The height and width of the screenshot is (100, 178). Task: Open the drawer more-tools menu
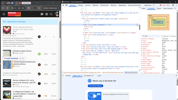coord(63,76)
